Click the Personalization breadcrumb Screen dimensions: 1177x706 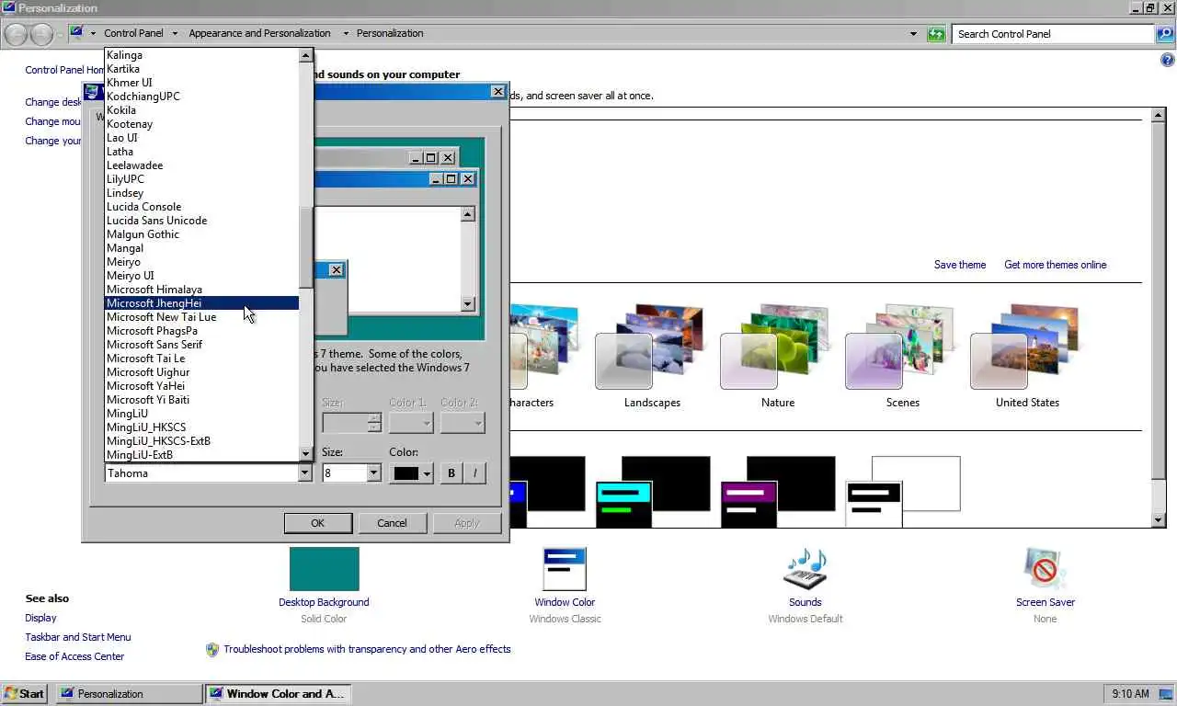[390, 34]
